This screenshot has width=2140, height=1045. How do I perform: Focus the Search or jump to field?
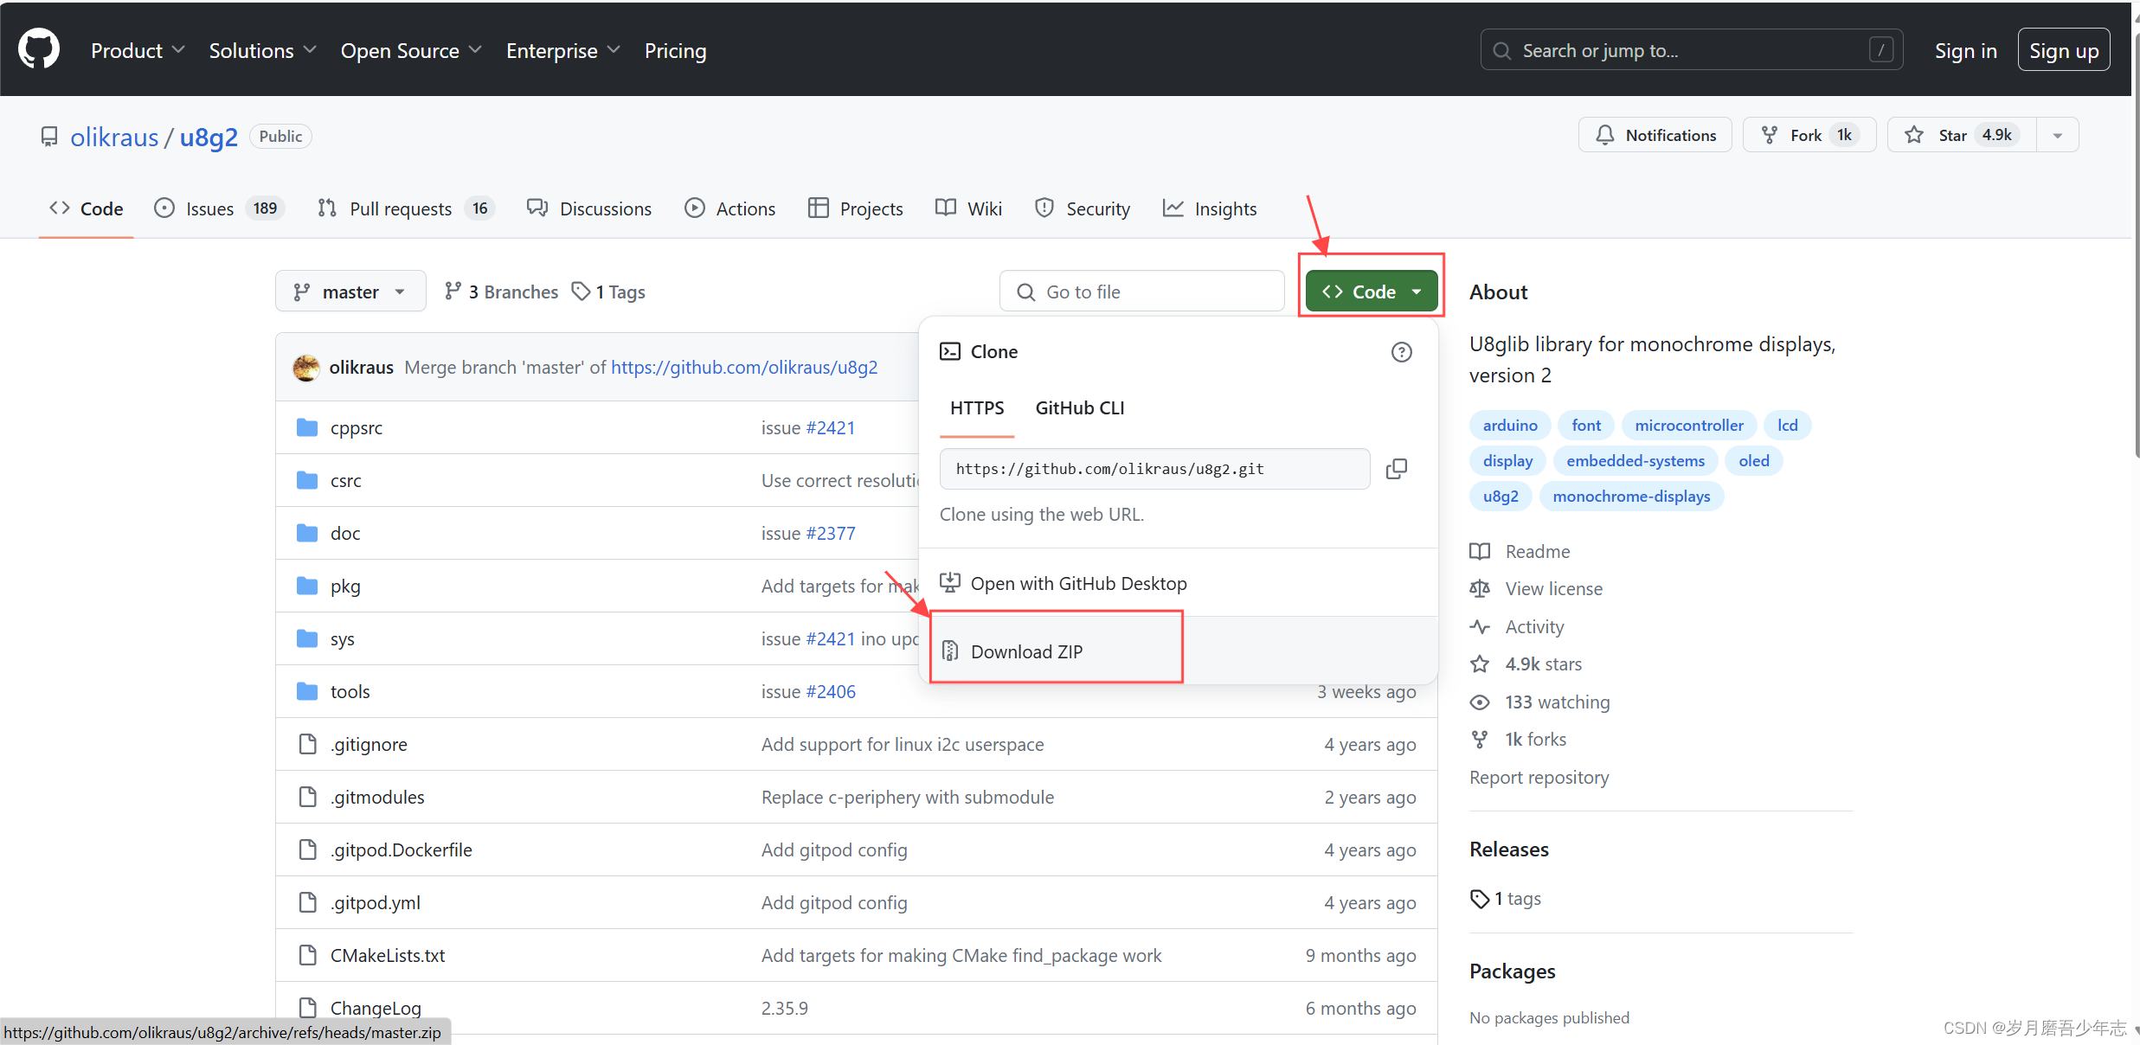[x=1691, y=50]
